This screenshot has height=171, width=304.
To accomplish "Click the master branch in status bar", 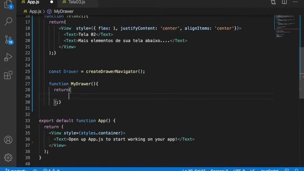I will click(16, 170).
